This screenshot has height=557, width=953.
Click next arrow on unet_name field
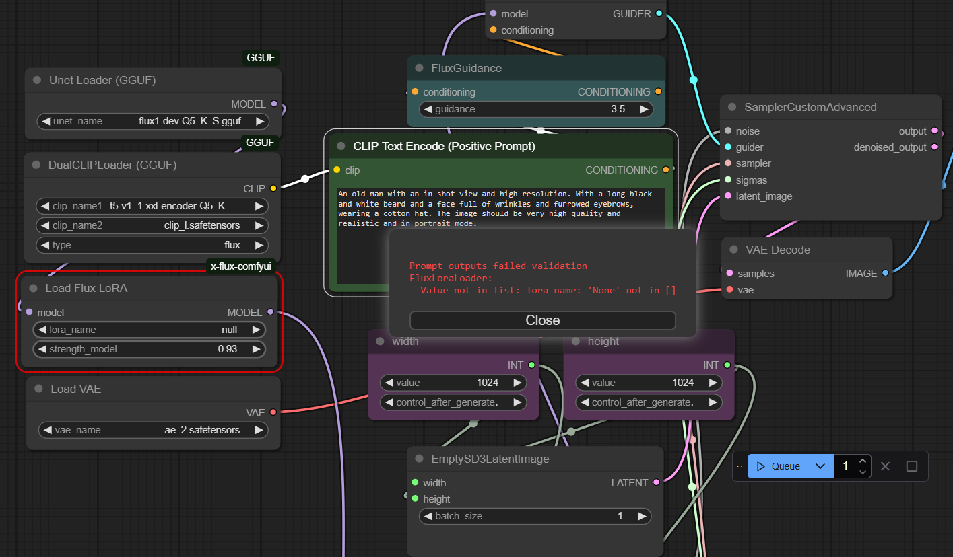(259, 121)
